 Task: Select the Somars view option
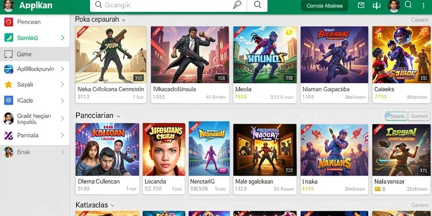click(x=419, y=116)
